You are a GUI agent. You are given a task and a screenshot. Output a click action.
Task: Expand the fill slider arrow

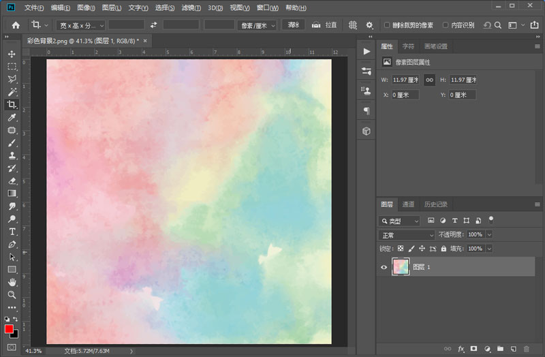click(489, 249)
